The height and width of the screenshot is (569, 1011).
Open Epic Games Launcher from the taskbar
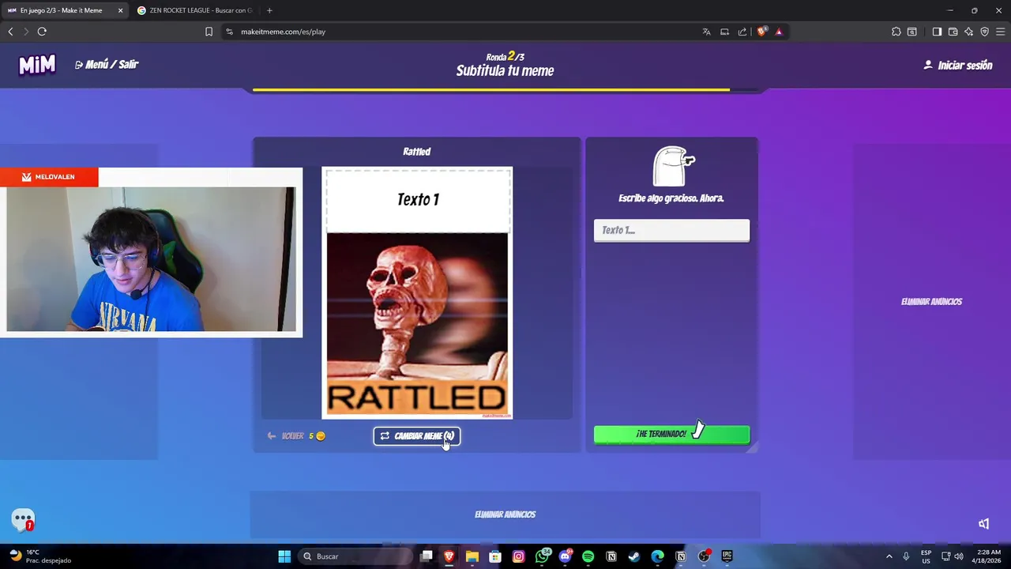727,556
